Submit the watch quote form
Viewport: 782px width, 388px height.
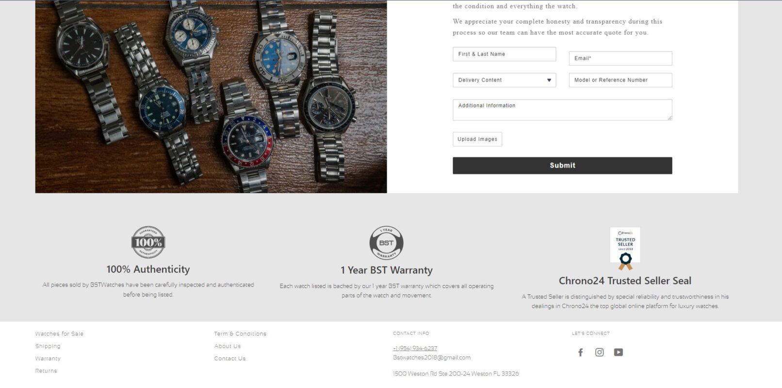562,166
